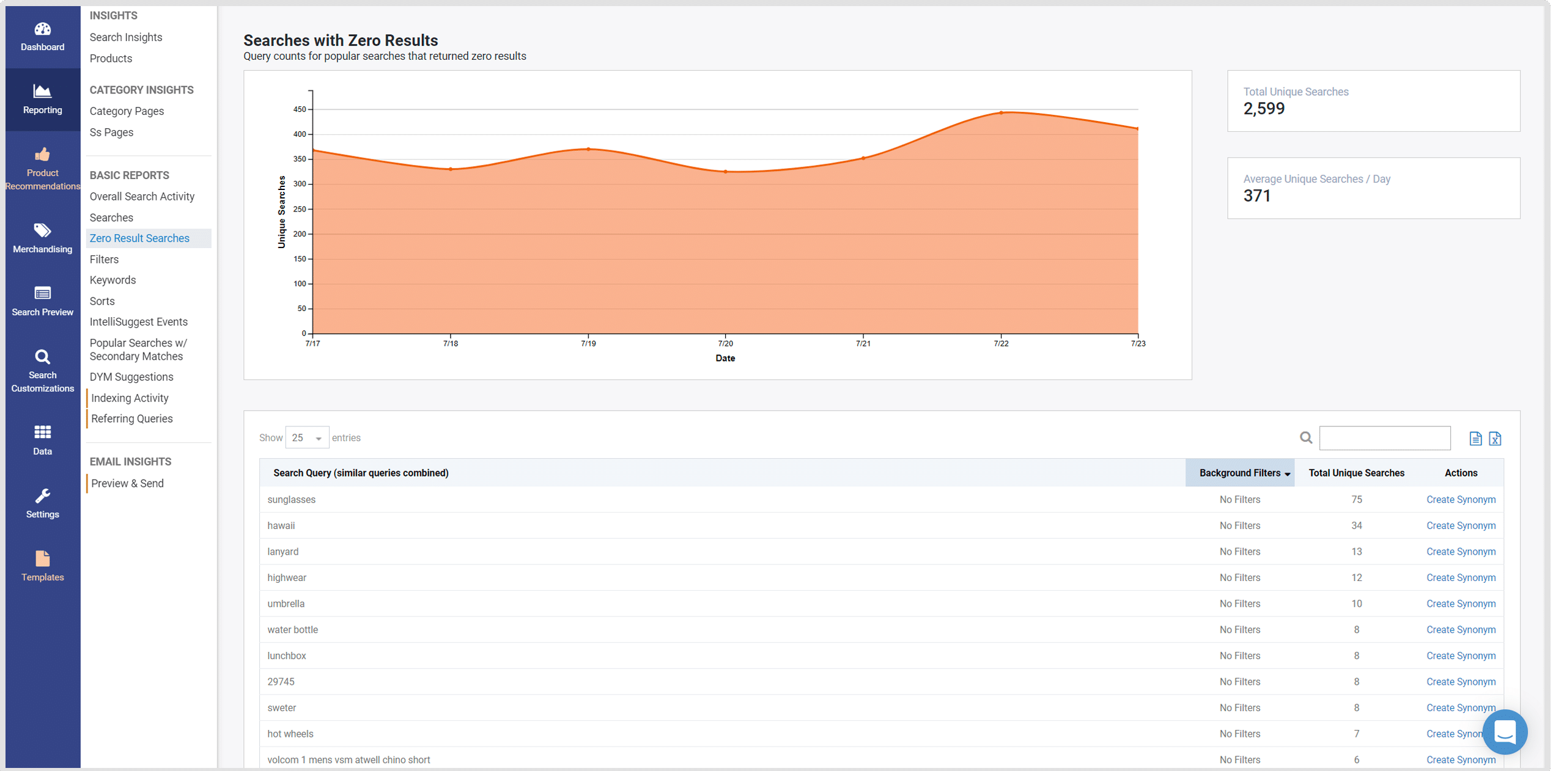
Task: Create Synonym for lanyard
Action: coord(1461,552)
